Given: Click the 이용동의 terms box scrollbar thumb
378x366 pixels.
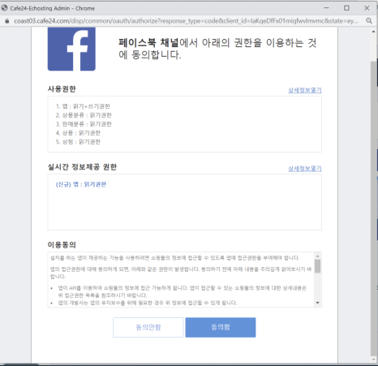Looking at the screenshot, I should 318,266.
